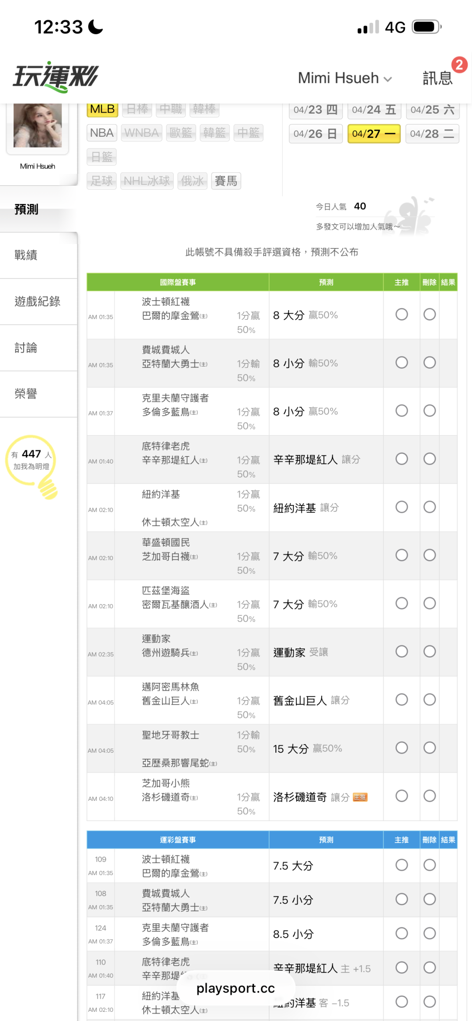
Task: Switch to the NBA league tab
Action: [102, 133]
